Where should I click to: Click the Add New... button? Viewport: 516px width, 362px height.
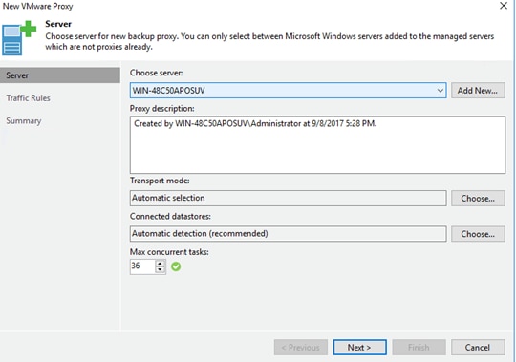[x=478, y=91]
